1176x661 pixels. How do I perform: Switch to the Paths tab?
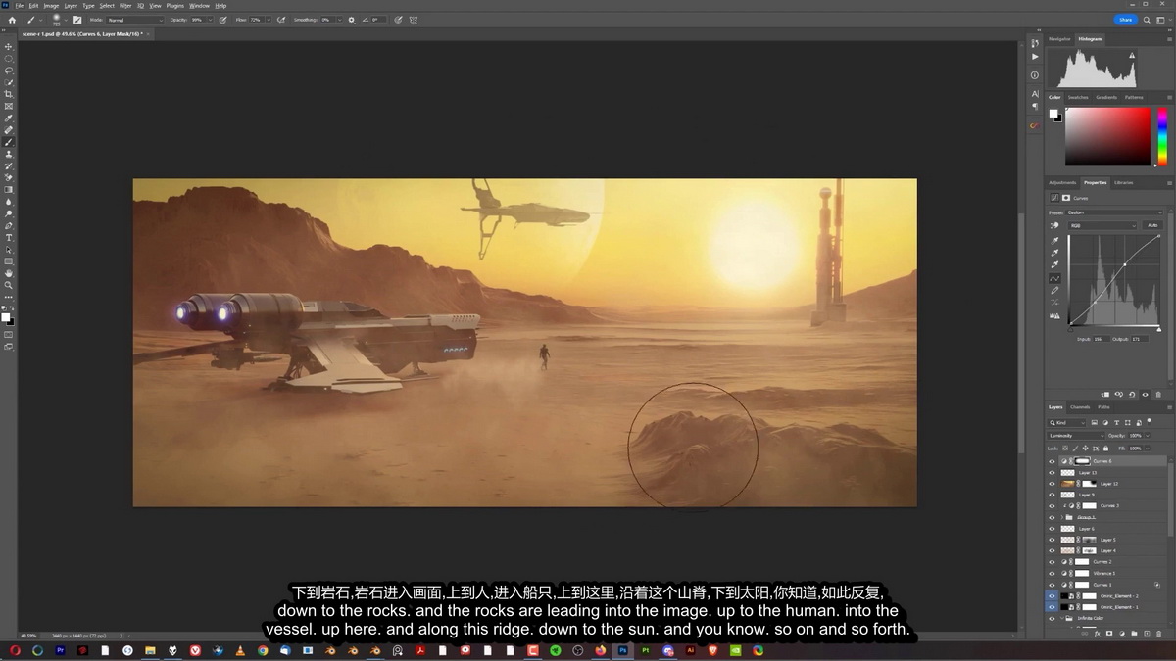(1103, 407)
